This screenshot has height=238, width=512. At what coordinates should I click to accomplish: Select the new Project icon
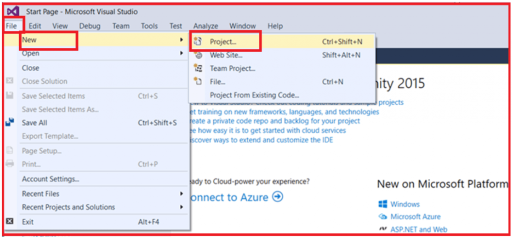pos(197,41)
